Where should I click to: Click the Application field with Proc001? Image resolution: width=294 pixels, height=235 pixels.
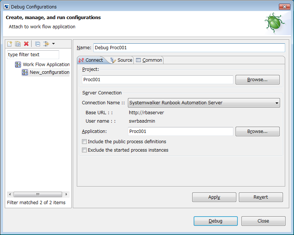coord(180,131)
